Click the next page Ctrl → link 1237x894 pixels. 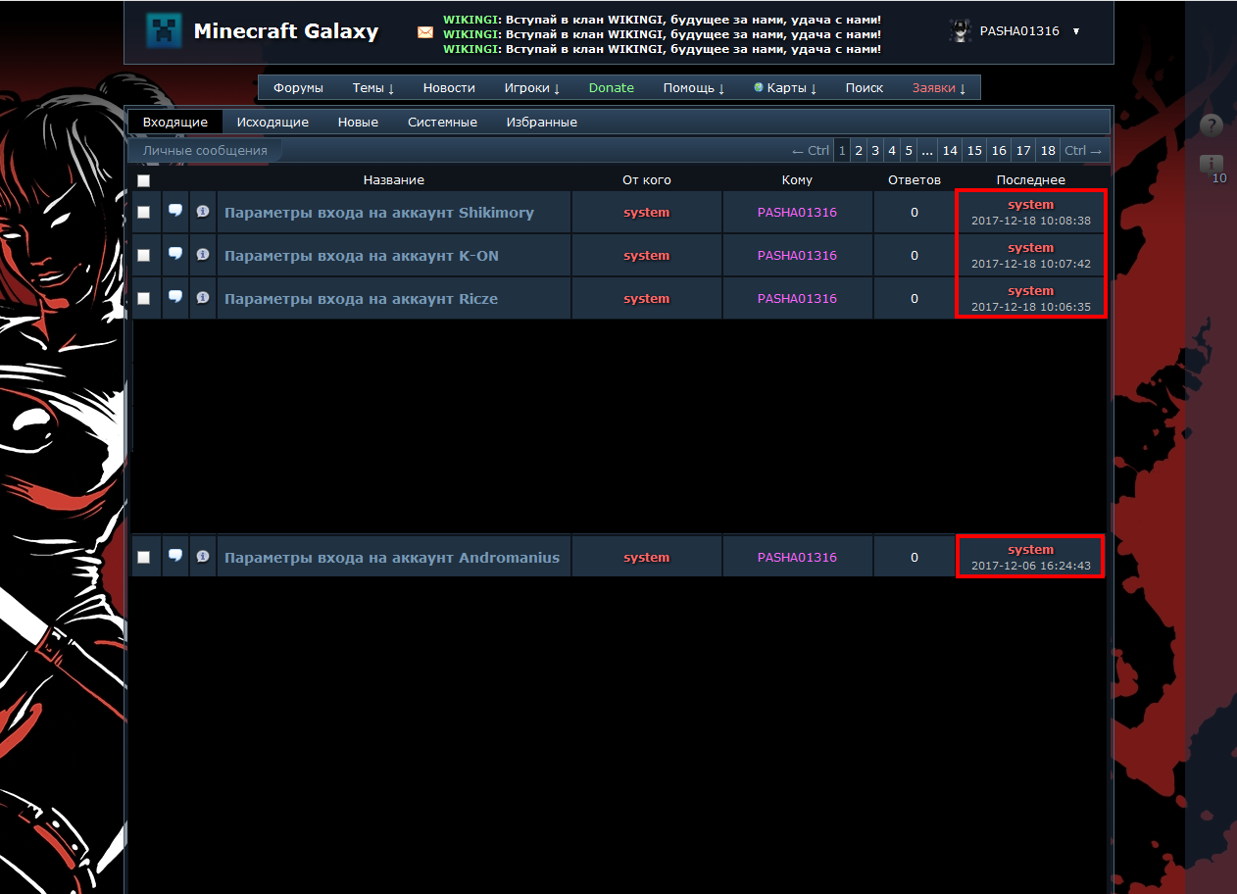click(1083, 151)
